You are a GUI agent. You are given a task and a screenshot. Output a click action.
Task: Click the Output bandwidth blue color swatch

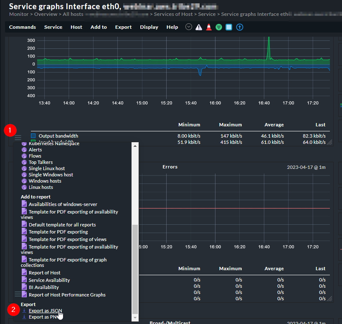pos(33,136)
